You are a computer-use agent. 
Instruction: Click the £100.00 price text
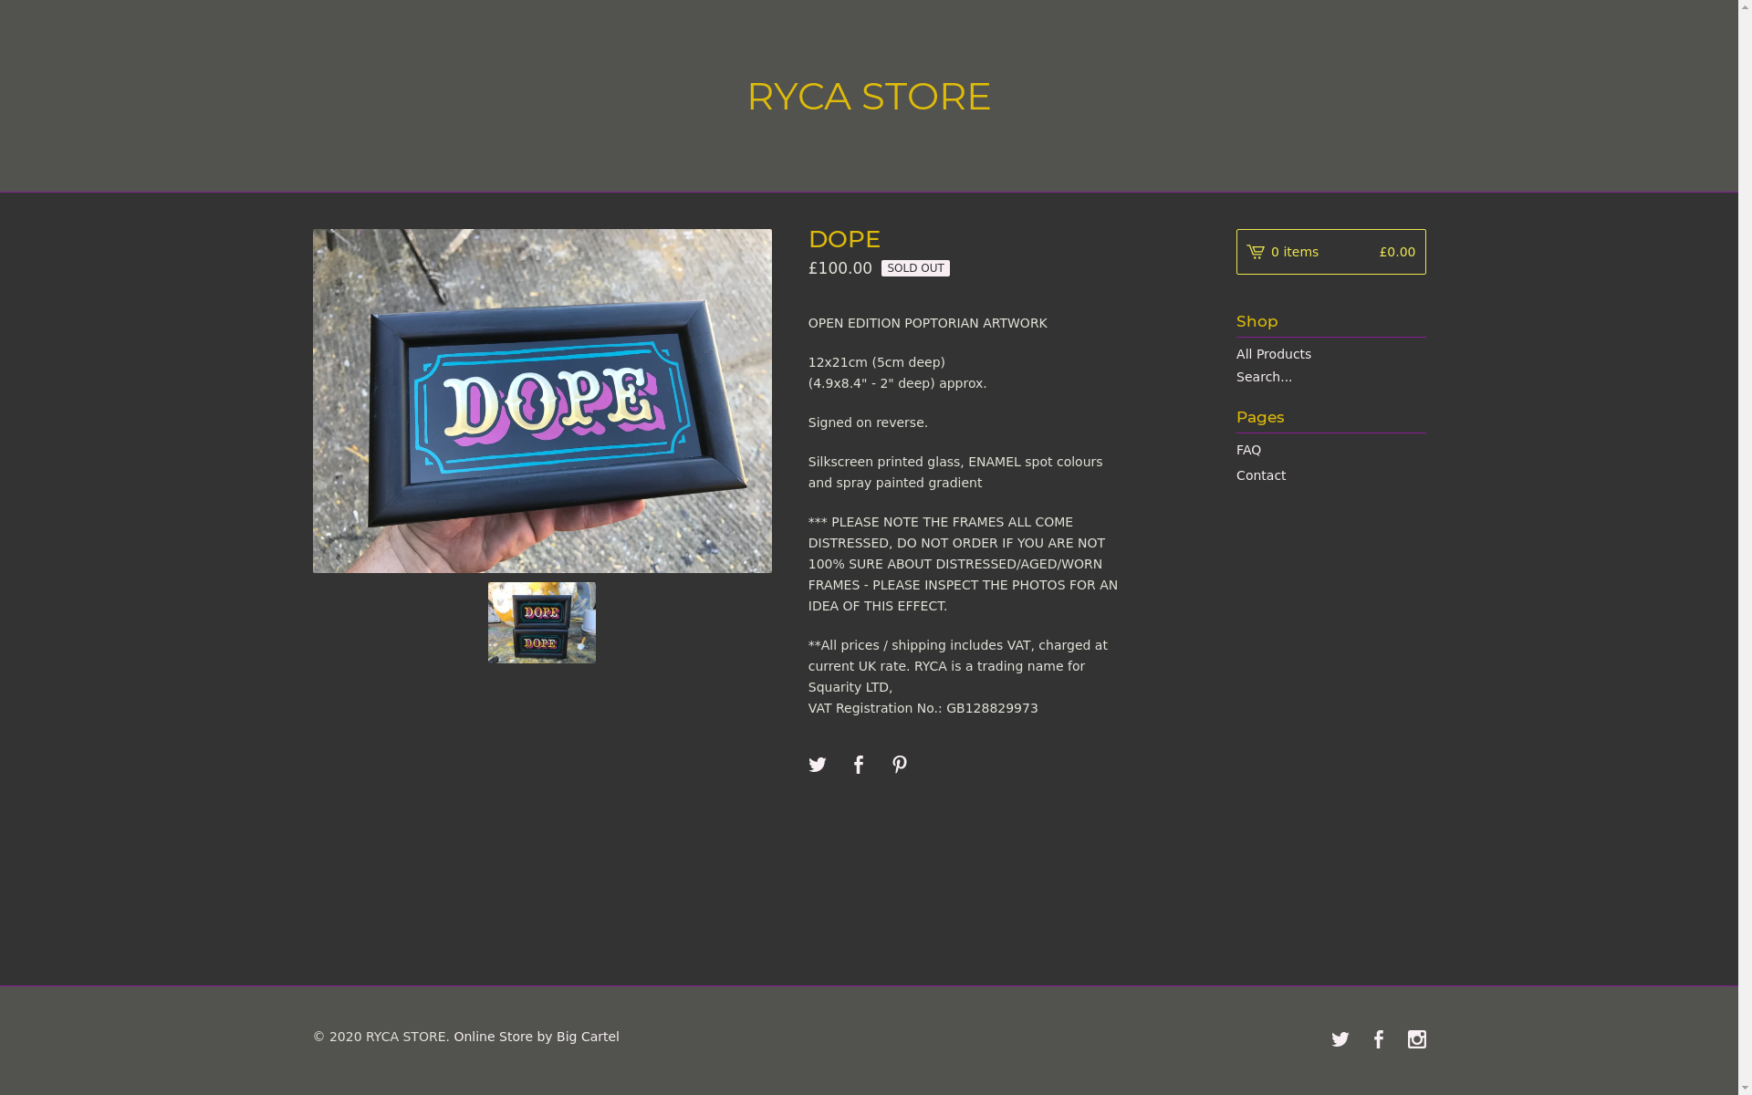click(840, 268)
